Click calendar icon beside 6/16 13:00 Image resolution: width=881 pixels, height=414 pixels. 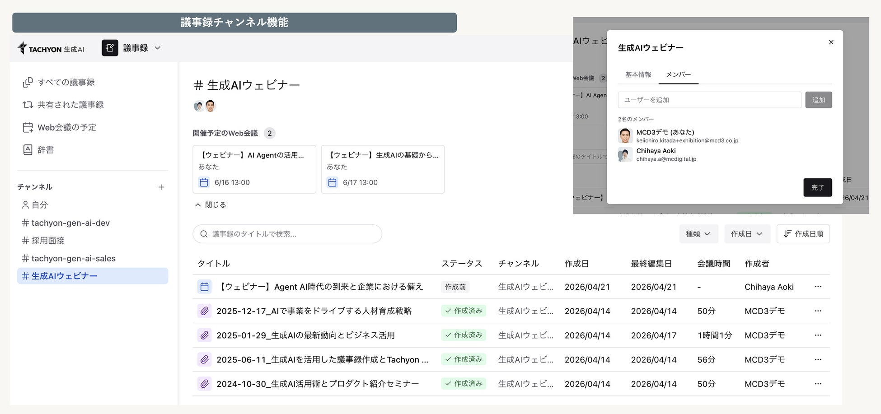click(204, 182)
